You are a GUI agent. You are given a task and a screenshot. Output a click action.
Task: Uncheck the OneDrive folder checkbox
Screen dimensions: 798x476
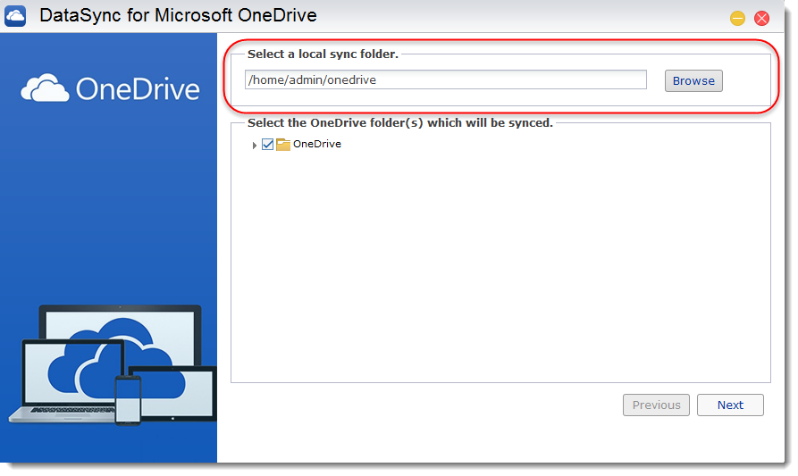tap(268, 145)
